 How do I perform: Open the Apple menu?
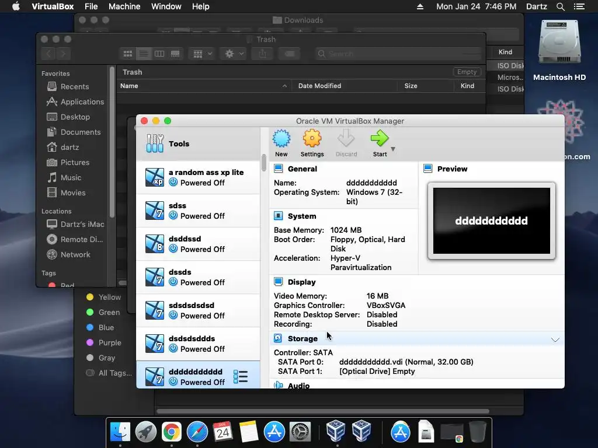click(x=16, y=6)
